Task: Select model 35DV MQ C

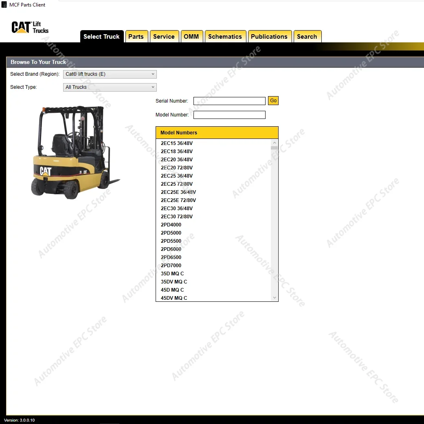Action: (x=174, y=282)
